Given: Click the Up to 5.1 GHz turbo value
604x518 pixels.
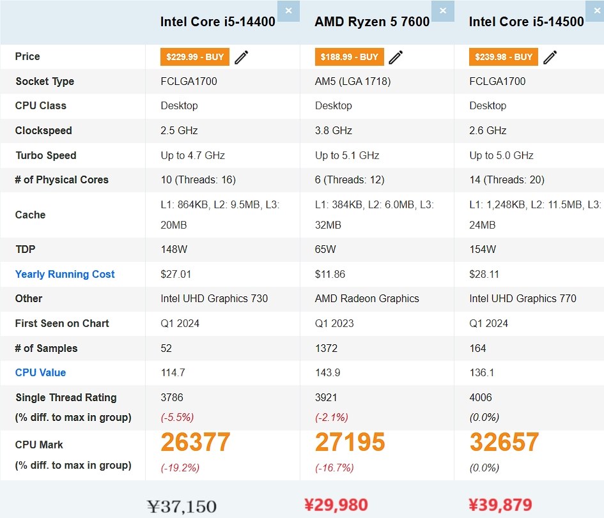Looking at the screenshot, I should point(347,155).
